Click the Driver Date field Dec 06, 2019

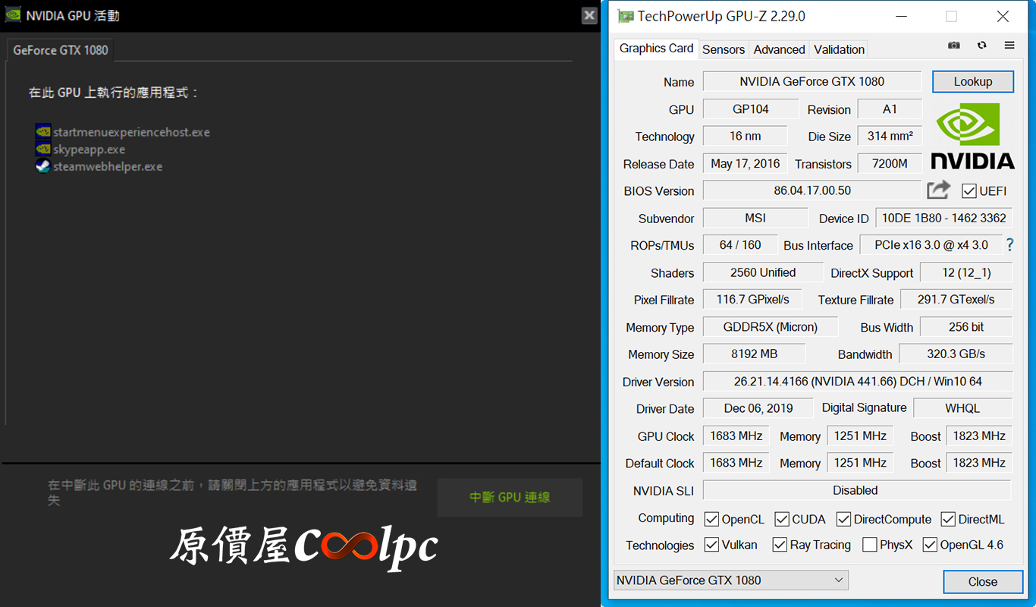click(x=758, y=408)
